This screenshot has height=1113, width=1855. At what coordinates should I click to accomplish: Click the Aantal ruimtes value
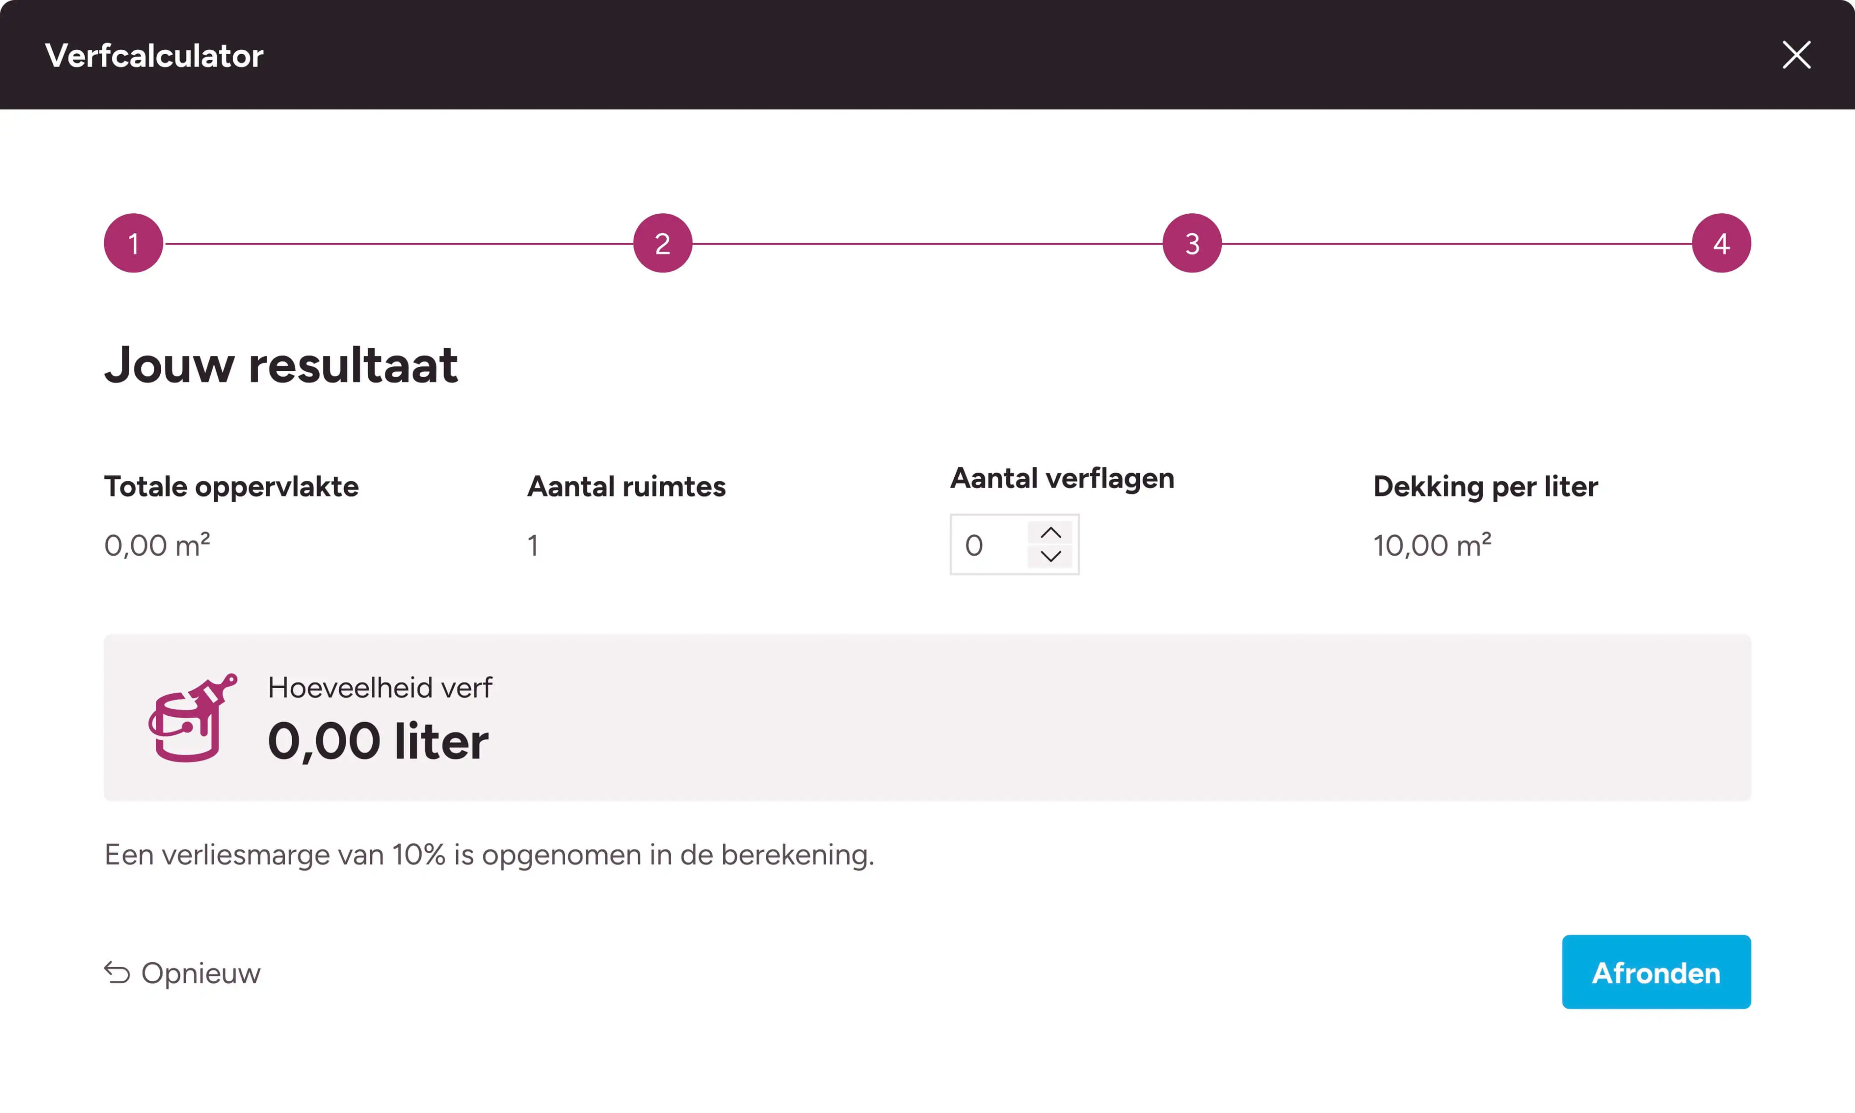point(533,545)
